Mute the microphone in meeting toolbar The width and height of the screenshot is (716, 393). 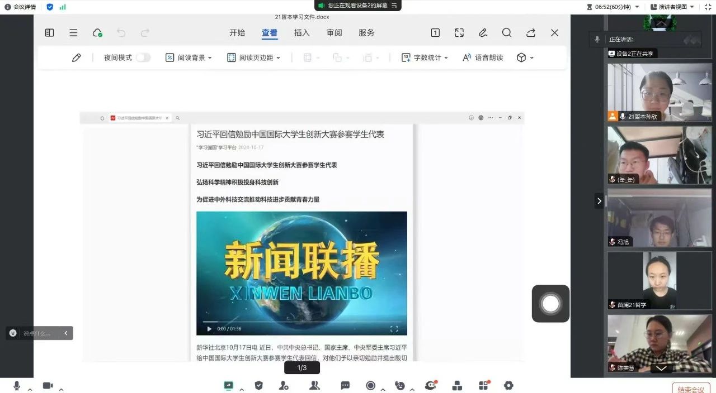[x=17, y=386]
